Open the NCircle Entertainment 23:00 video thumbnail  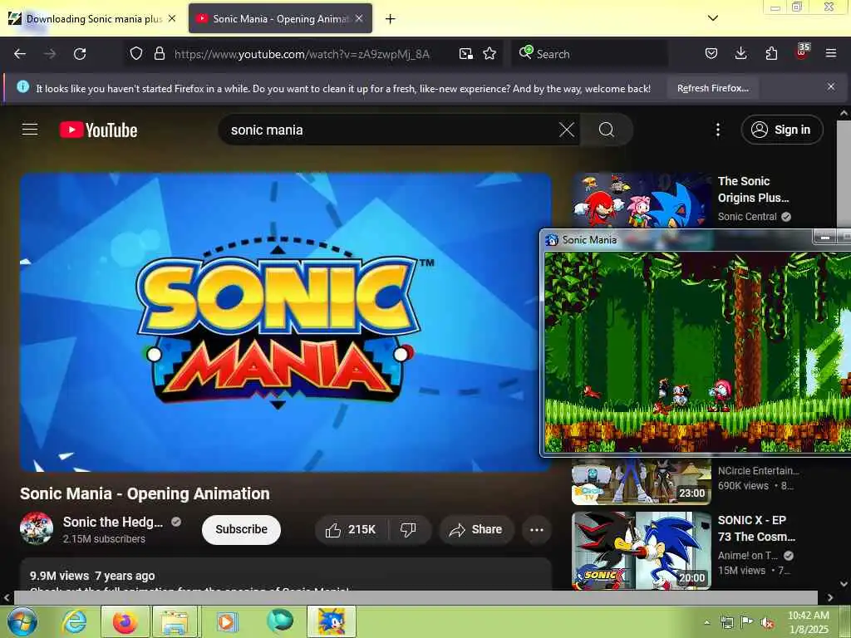point(641,481)
